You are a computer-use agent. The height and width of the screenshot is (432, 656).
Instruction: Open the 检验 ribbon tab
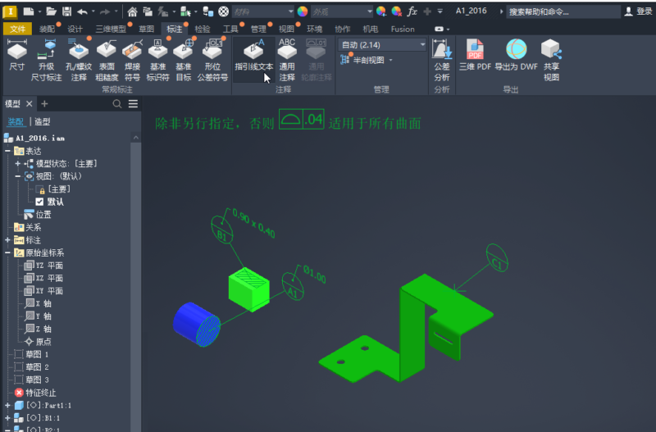click(x=203, y=29)
